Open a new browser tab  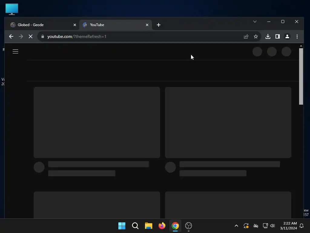point(159,25)
